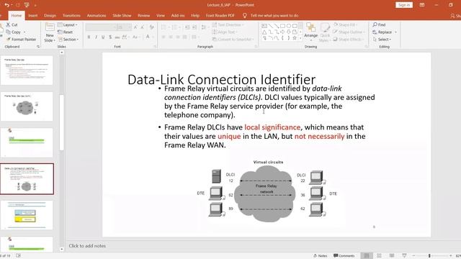
Task: Click the New Slide icon
Action: [x=50, y=27]
